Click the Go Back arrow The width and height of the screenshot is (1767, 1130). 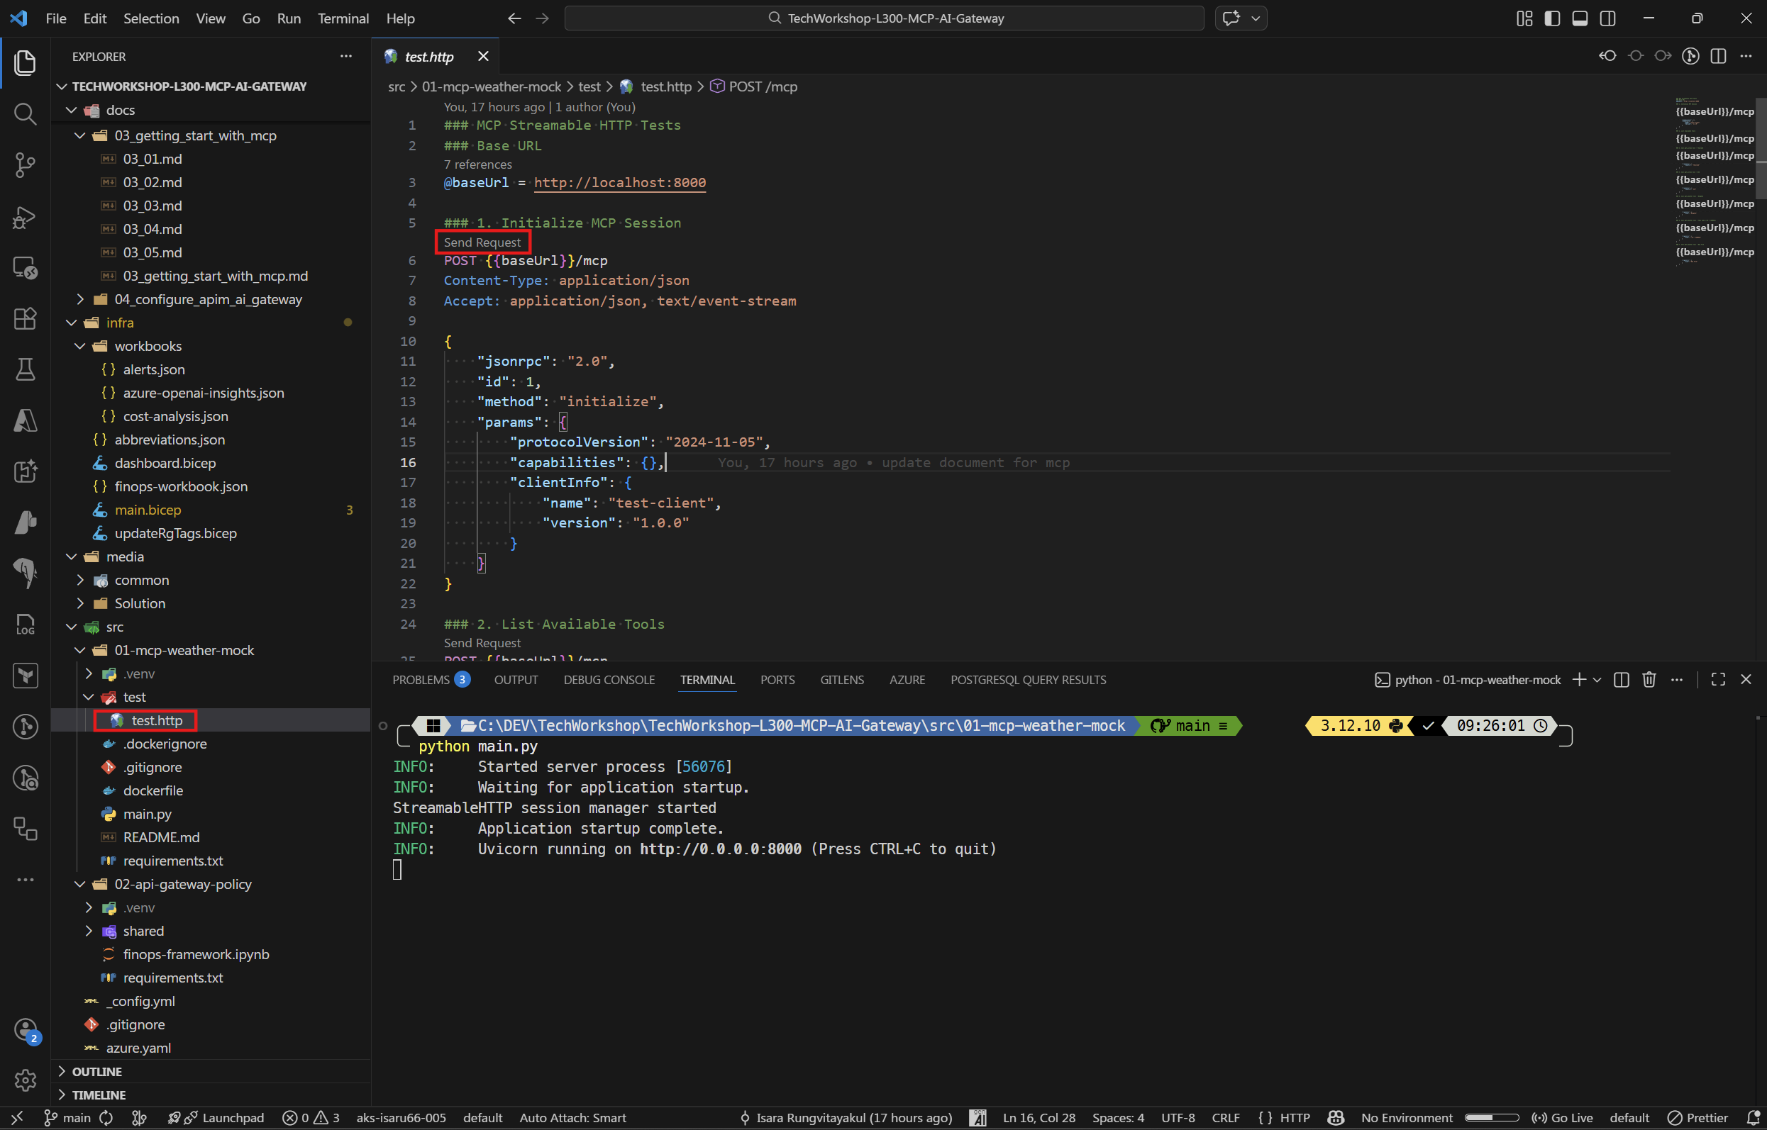[514, 18]
